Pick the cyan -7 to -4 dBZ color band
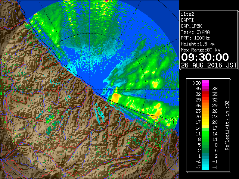 [x=205, y=167]
